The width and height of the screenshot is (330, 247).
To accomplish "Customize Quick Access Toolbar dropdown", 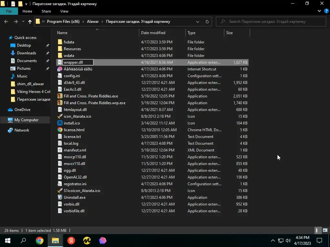I will 26,4.
